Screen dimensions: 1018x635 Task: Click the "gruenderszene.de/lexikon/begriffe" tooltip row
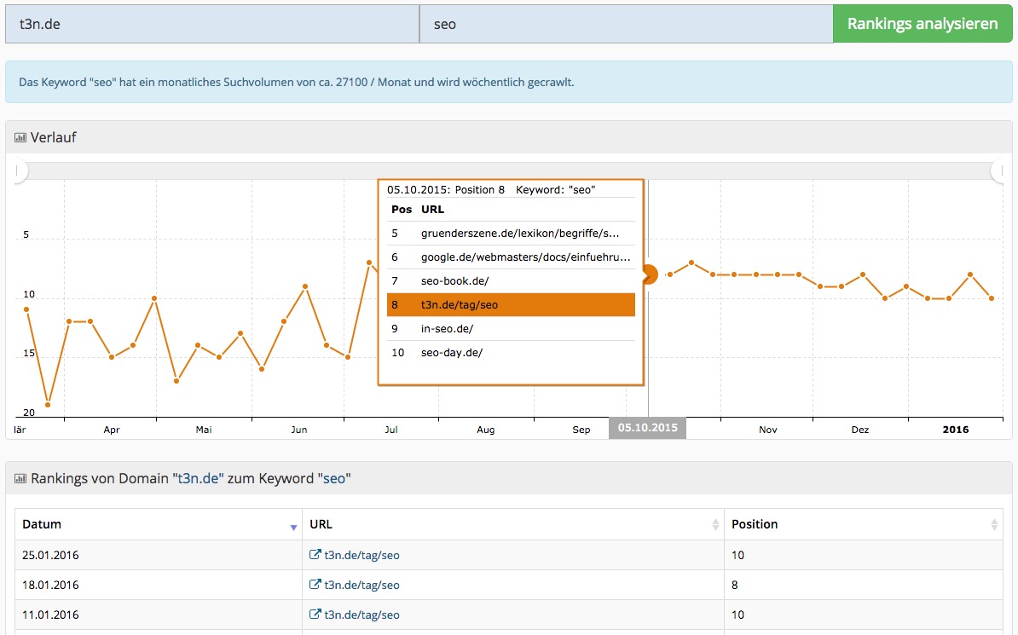click(511, 233)
